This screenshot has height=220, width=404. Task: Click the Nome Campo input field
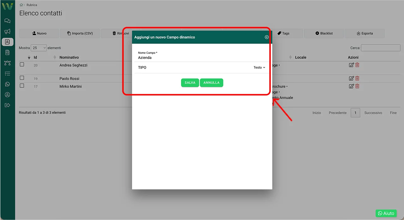click(201, 58)
